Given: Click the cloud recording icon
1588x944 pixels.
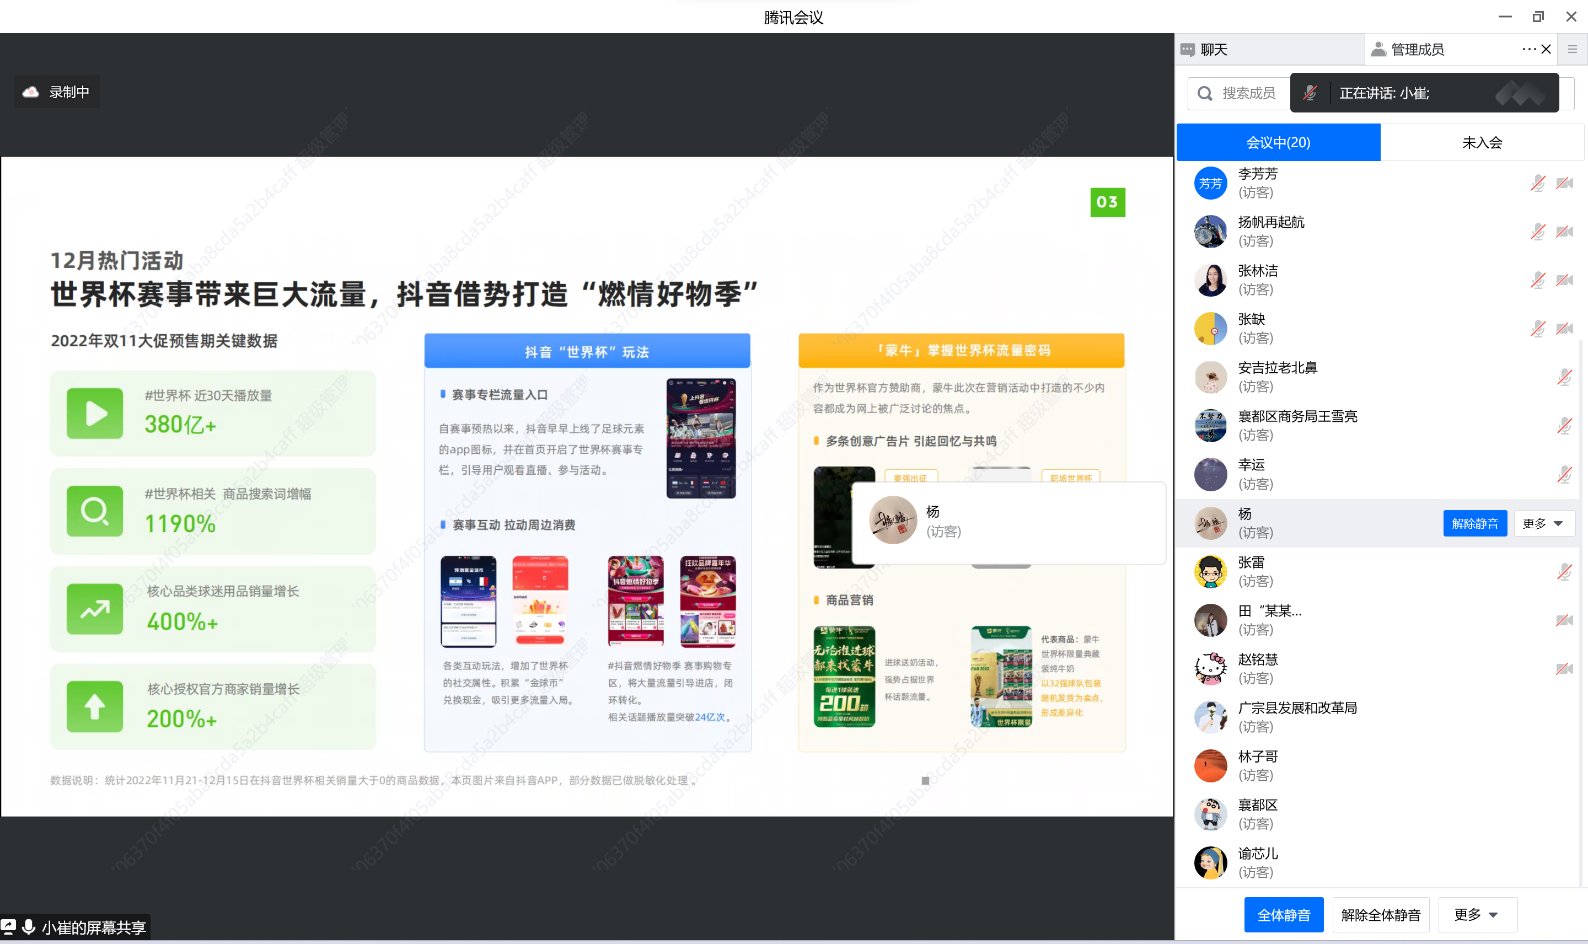Looking at the screenshot, I should coord(30,92).
